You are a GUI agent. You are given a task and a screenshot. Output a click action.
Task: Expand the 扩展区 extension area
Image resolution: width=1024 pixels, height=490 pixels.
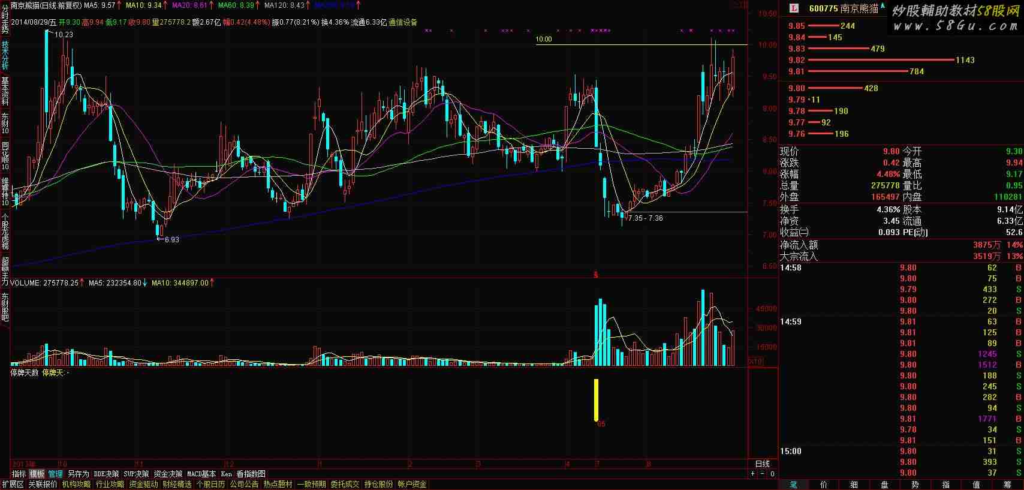point(12,484)
